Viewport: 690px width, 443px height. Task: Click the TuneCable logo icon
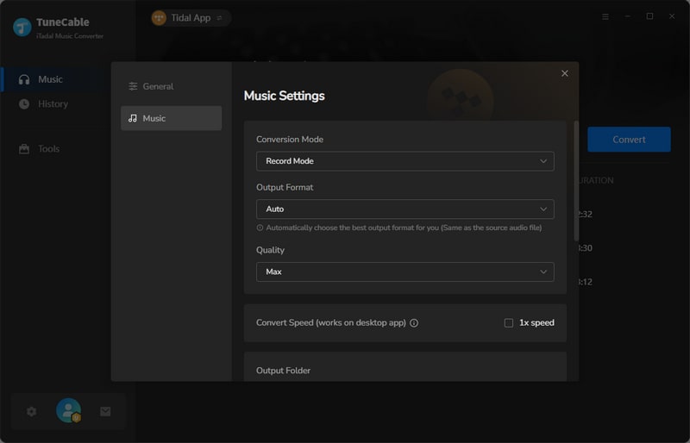pos(22,27)
